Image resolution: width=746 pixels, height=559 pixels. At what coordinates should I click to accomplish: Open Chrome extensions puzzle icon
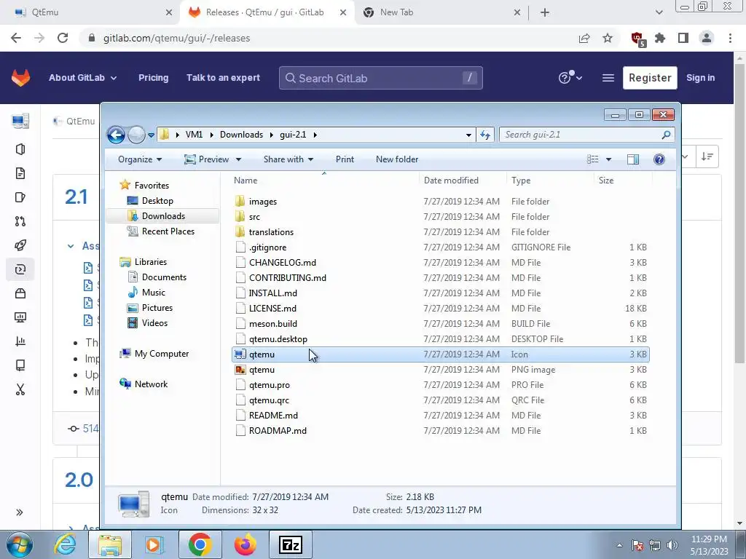point(660,38)
